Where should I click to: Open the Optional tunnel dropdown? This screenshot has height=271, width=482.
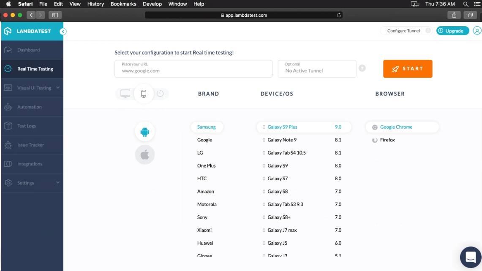point(317,68)
